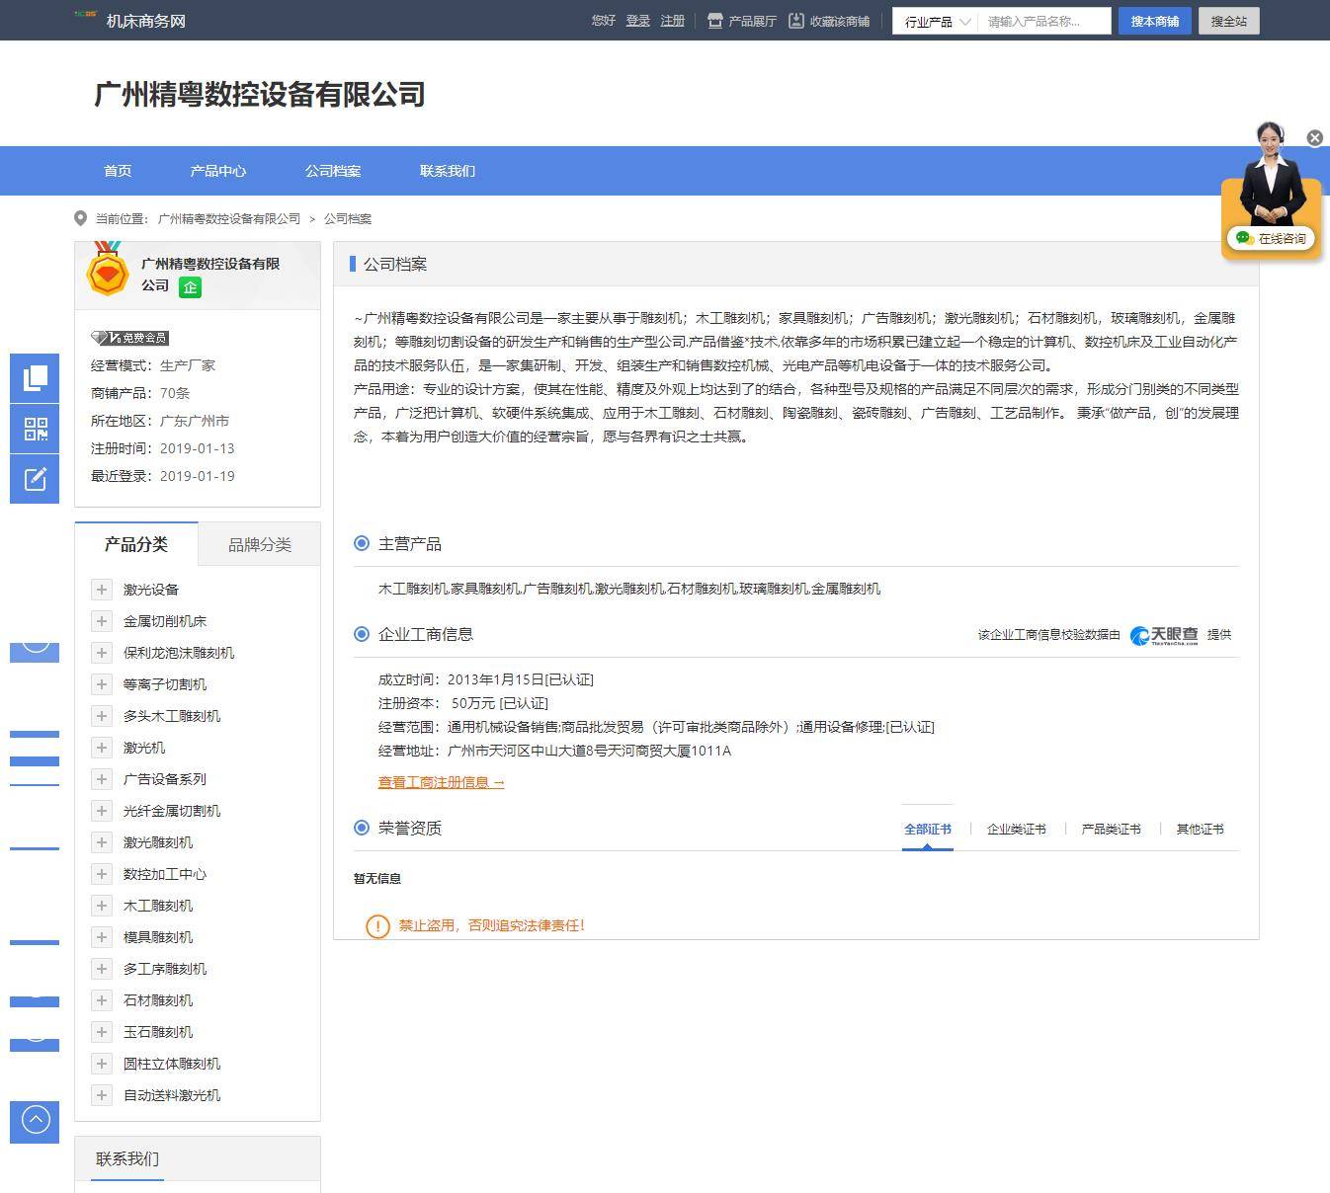This screenshot has width=1330, height=1193.
Task: Click the copy icon in left sidebar
Action: point(35,378)
